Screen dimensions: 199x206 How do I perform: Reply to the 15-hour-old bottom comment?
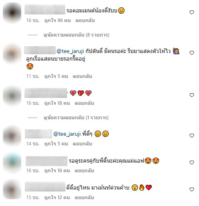[84, 198]
